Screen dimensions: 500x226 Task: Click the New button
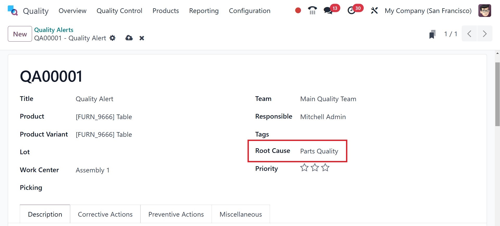[x=20, y=34]
